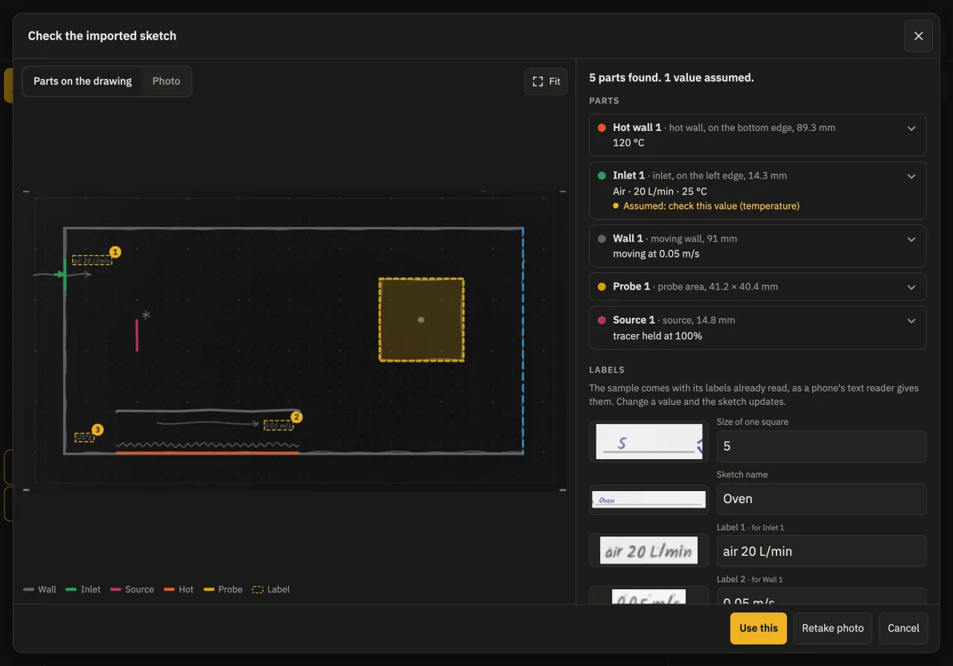Click the air 20 L/min handwriting thumbnail

coord(649,551)
